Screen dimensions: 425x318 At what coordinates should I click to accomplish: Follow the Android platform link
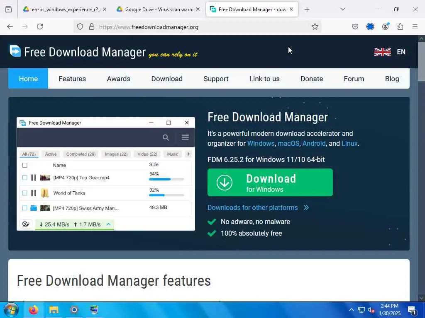point(314,143)
